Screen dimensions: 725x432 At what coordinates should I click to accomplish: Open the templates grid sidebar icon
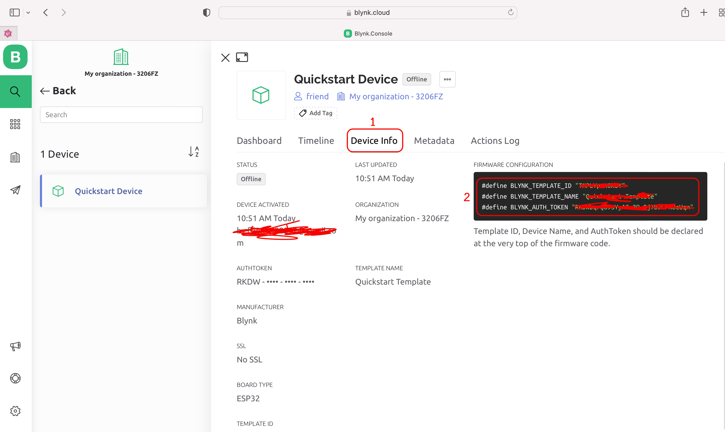click(15, 124)
